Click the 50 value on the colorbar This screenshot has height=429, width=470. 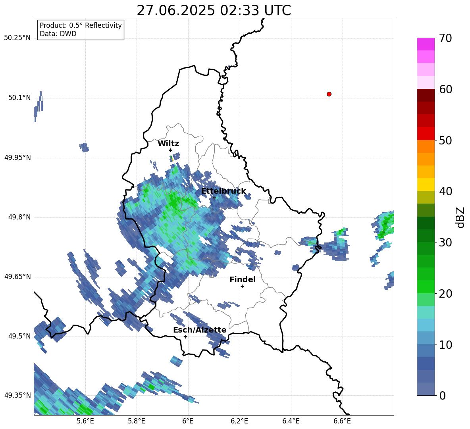445,140
